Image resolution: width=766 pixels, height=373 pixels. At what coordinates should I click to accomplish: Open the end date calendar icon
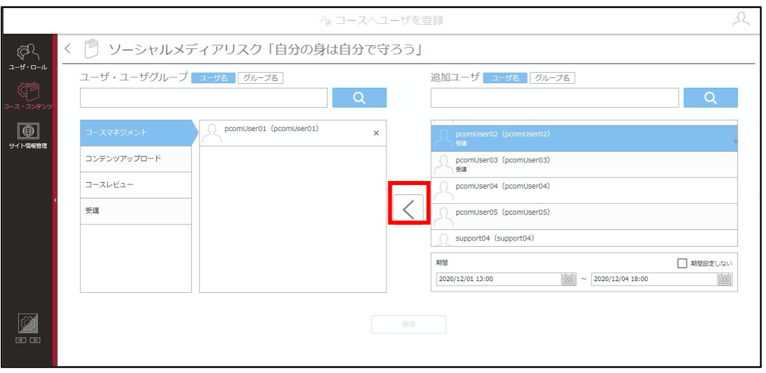725,279
